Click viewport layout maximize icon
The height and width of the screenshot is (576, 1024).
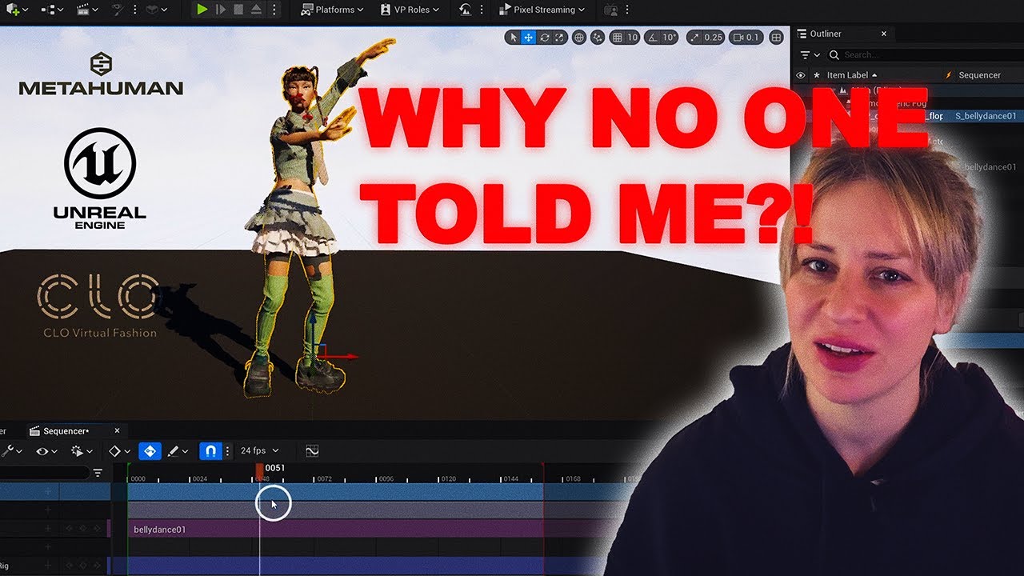[x=776, y=38]
